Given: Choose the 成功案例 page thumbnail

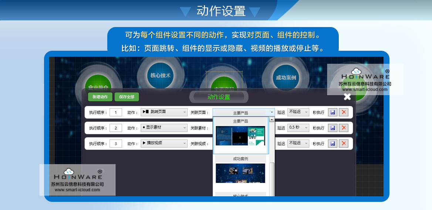Looking at the screenshot, I should pyautogui.click(x=240, y=173).
